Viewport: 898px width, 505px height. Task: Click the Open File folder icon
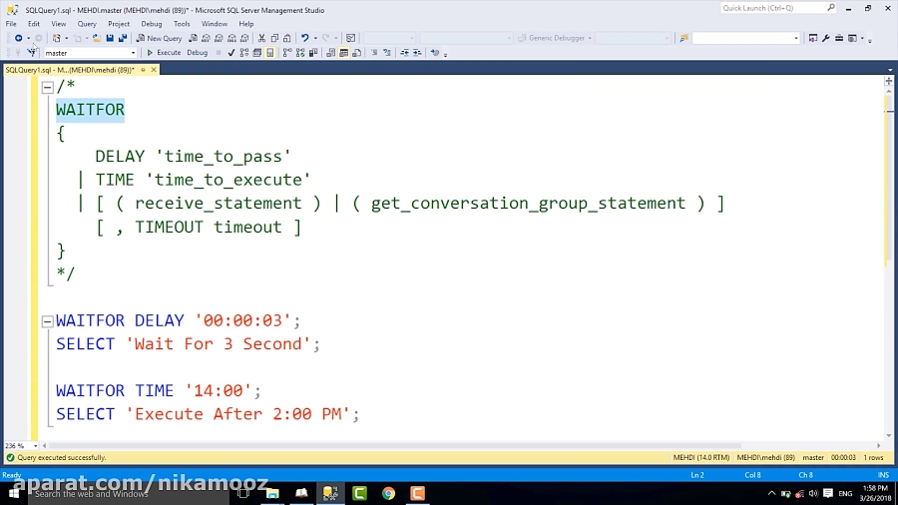(x=96, y=38)
